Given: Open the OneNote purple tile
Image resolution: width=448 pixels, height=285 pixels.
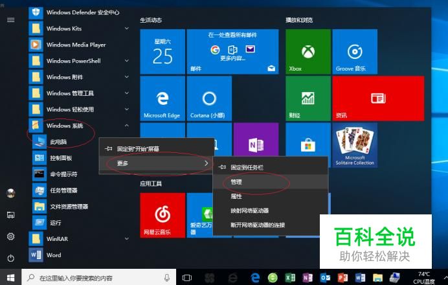Looking at the screenshot, I should click(256, 139).
